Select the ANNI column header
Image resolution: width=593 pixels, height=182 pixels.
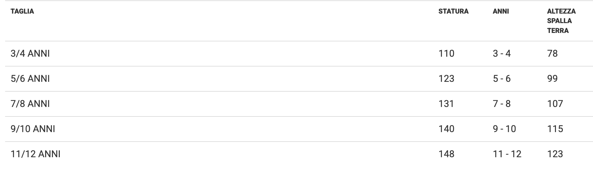coord(501,12)
